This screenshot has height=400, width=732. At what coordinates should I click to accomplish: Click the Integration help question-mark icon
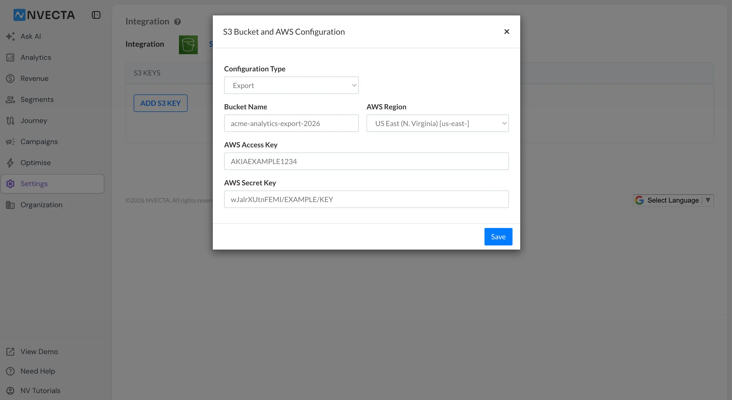click(178, 22)
